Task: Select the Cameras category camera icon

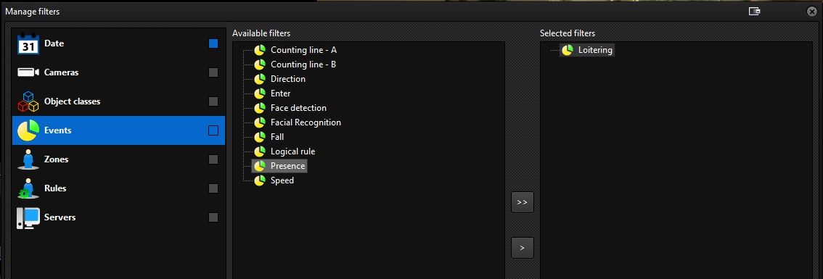Action: tap(28, 72)
